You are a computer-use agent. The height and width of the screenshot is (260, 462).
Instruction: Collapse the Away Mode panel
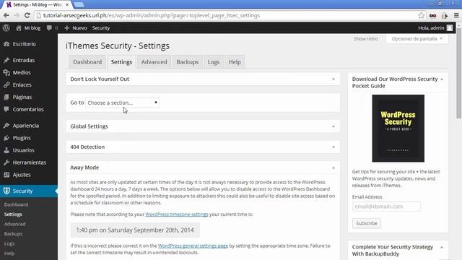[x=334, y=168]
